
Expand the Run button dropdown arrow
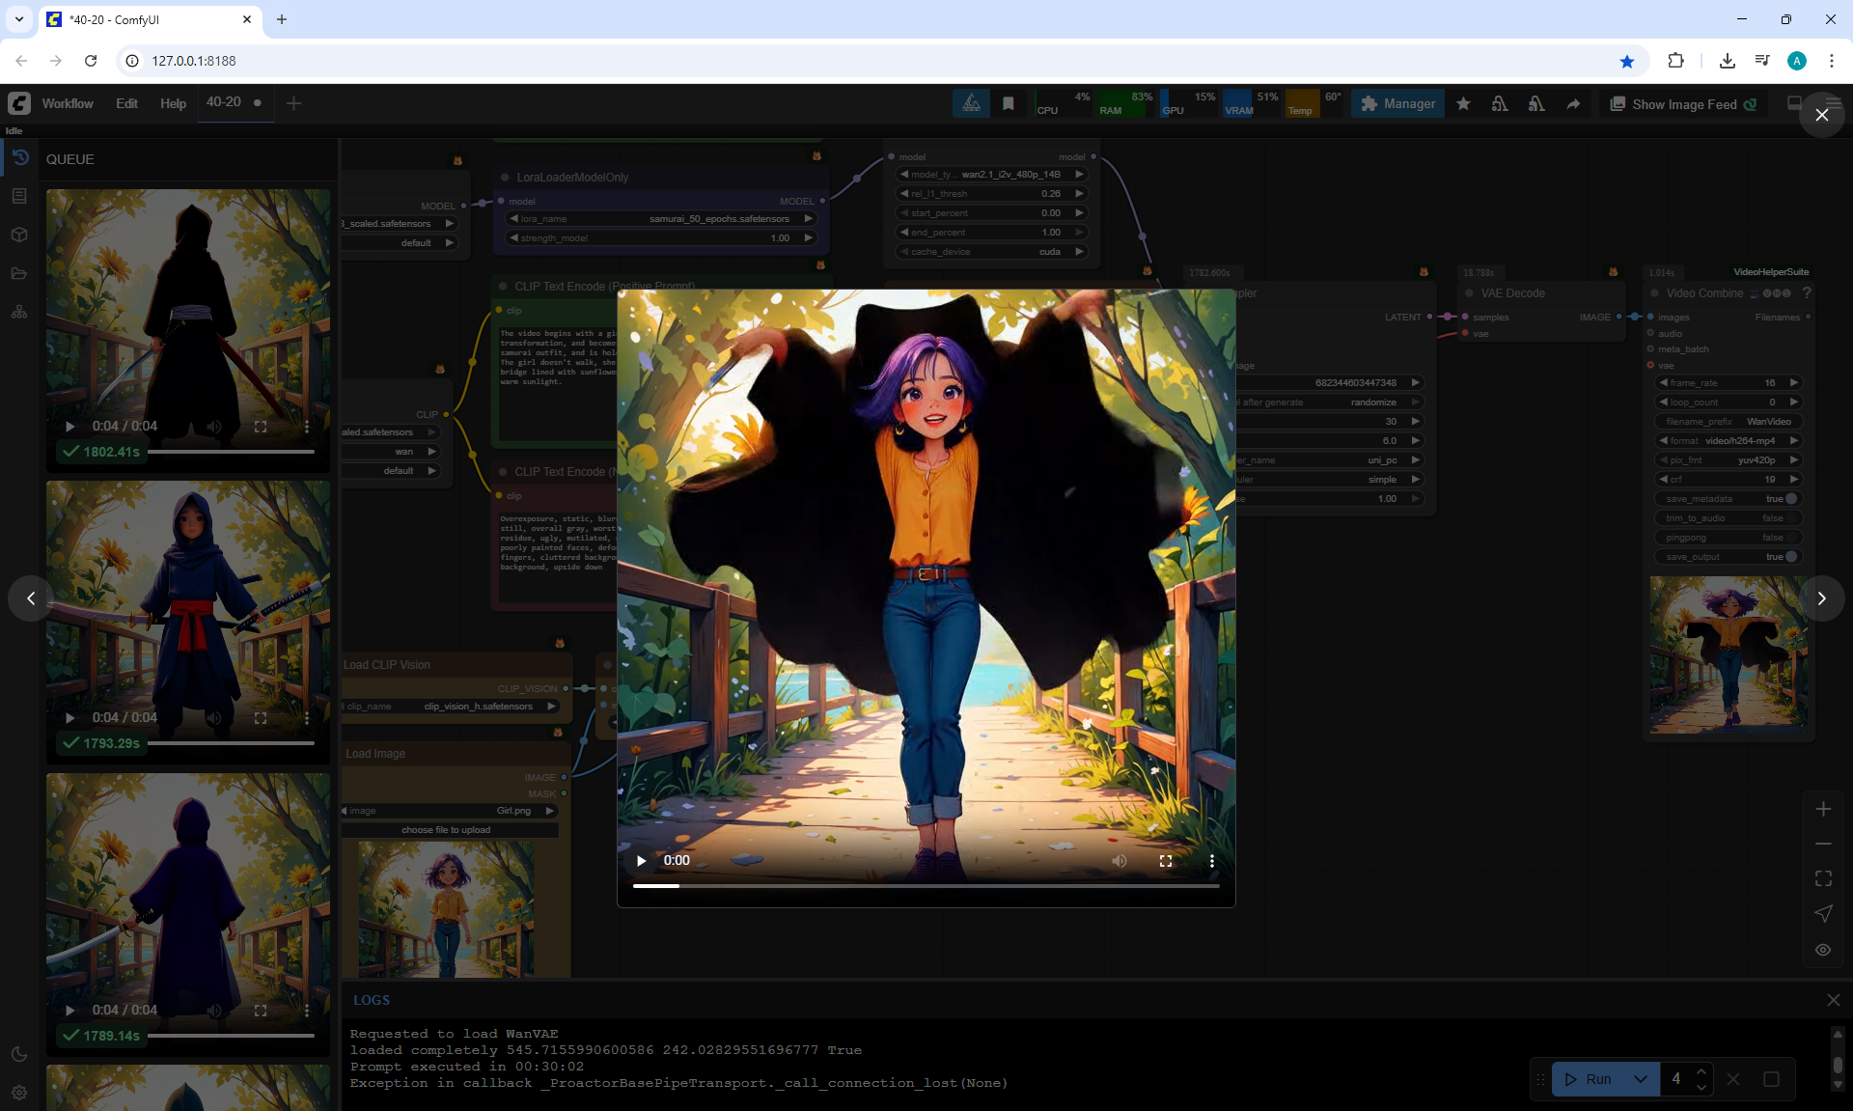(x=1640, y=1079)
